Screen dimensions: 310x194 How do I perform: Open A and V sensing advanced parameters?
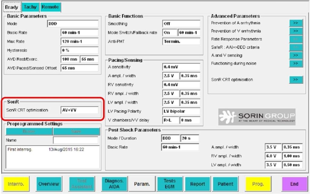(296, 55)
